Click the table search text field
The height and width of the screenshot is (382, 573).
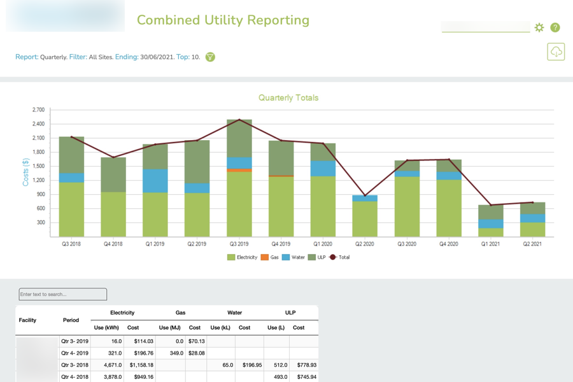(63, 294)
